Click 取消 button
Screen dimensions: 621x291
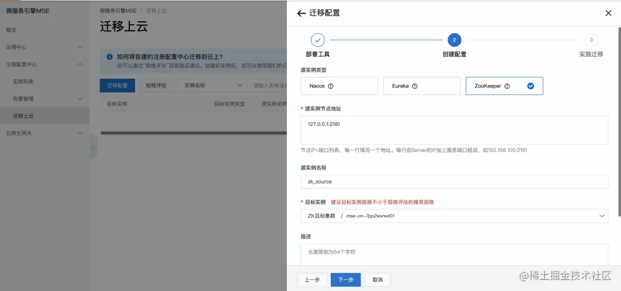click(378, 279)
